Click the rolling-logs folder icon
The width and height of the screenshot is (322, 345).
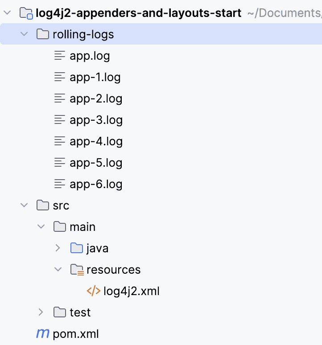pos(42,34)
